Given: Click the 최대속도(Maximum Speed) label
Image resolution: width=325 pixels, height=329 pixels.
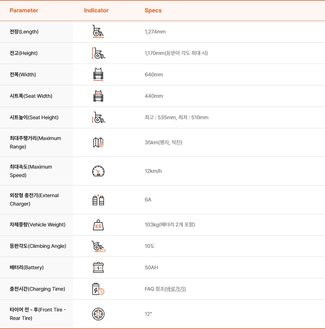Looking at the screenshot, I should coord(31,171).
